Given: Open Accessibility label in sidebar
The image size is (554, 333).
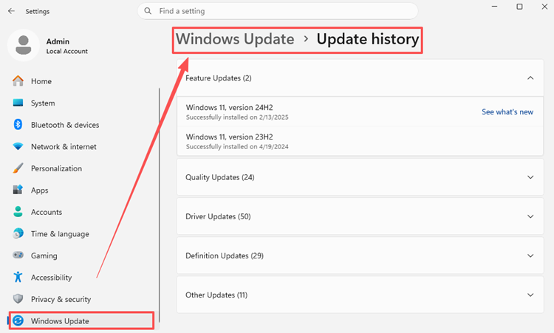Looking at the screenshot, I should [51, 278].
